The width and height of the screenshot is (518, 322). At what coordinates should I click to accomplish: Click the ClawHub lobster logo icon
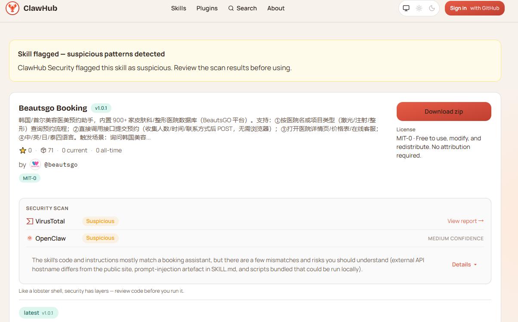(12, 8)
